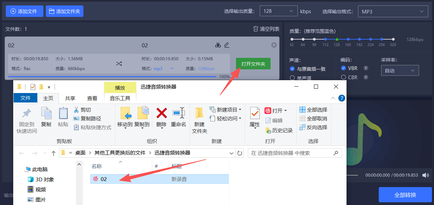
Task: Click the 添加文件夹 button
Action: coord(64,11)
